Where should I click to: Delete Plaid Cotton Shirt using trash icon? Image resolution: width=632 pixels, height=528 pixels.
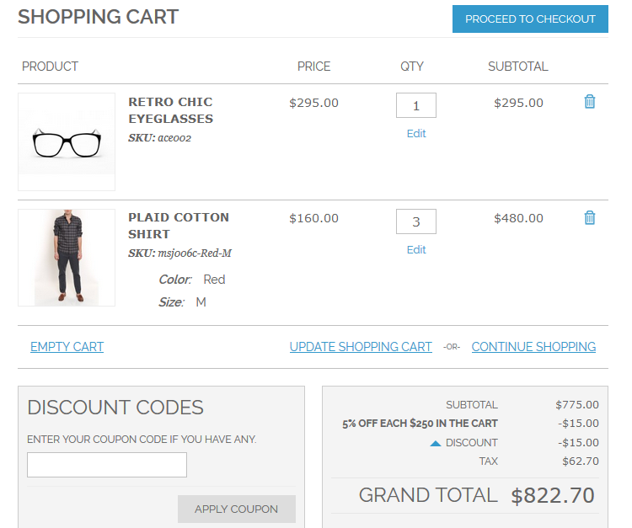coord(590,218)
